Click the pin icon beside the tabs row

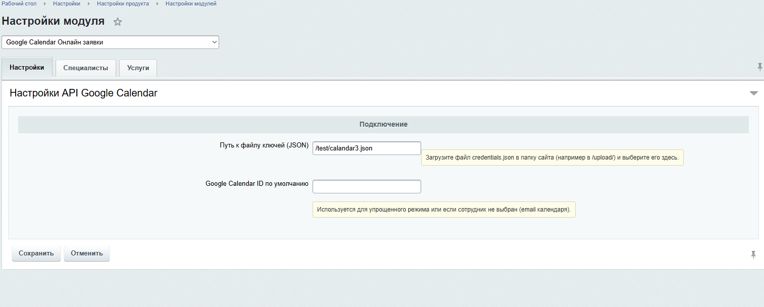pyautogui.click(x=760, y=67)
